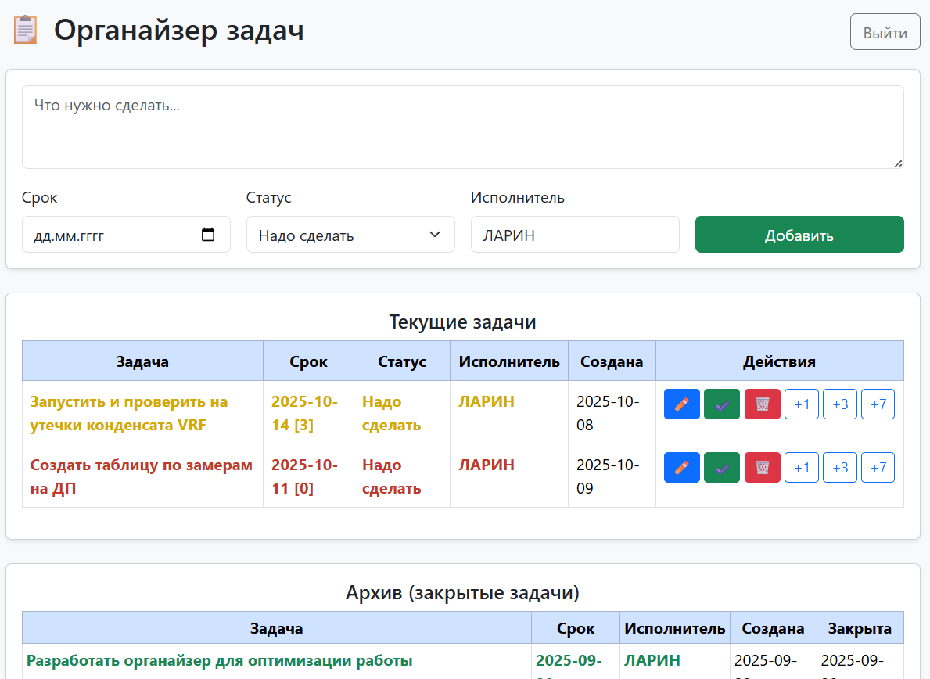Delete the VRF condensate leak task
The width and height of the screenshot is (930, 679).
(x=763, y=404)
